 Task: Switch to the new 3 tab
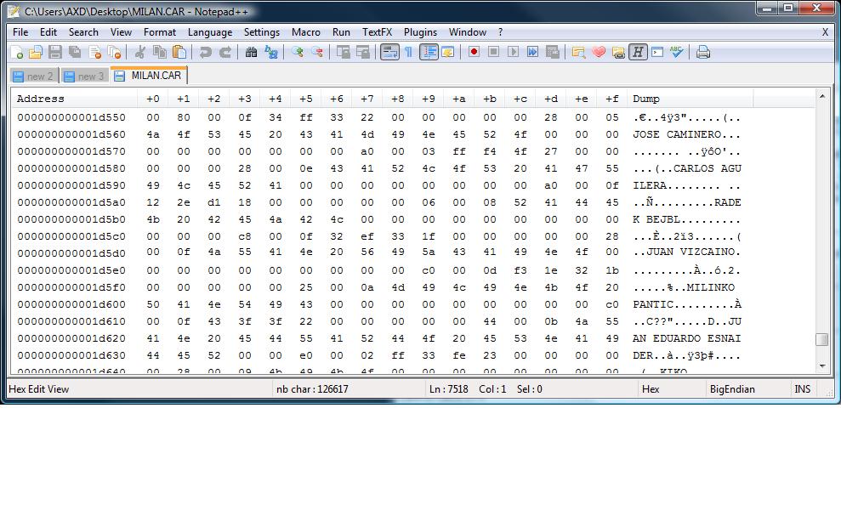point(84,76)
